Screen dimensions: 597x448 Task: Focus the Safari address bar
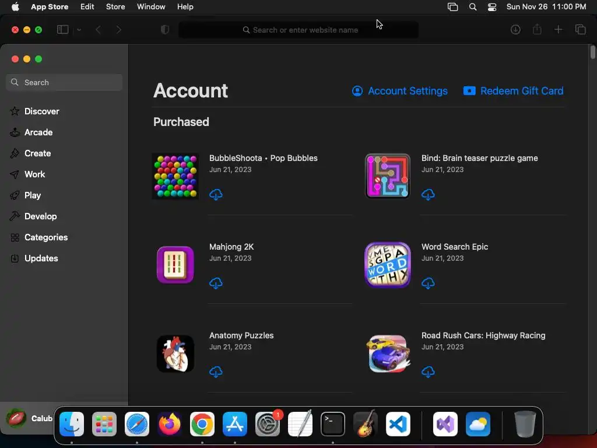(x=298, y=30)
